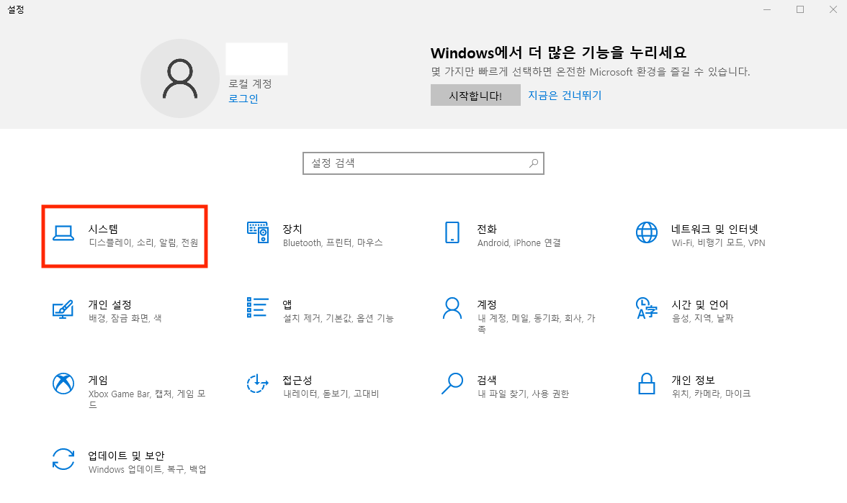The height and width of the screenshot is (503, 847).
Task: Minimize the 설정 window
Action: [x=767, y=10]
